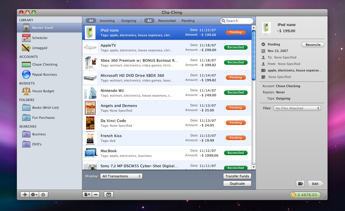Click the Reconcile button in details
Screen dimensions: 345x211
[313, 45]
